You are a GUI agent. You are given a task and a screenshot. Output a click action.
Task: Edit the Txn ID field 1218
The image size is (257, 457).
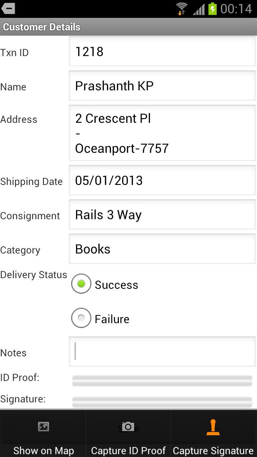click(162, 52)
